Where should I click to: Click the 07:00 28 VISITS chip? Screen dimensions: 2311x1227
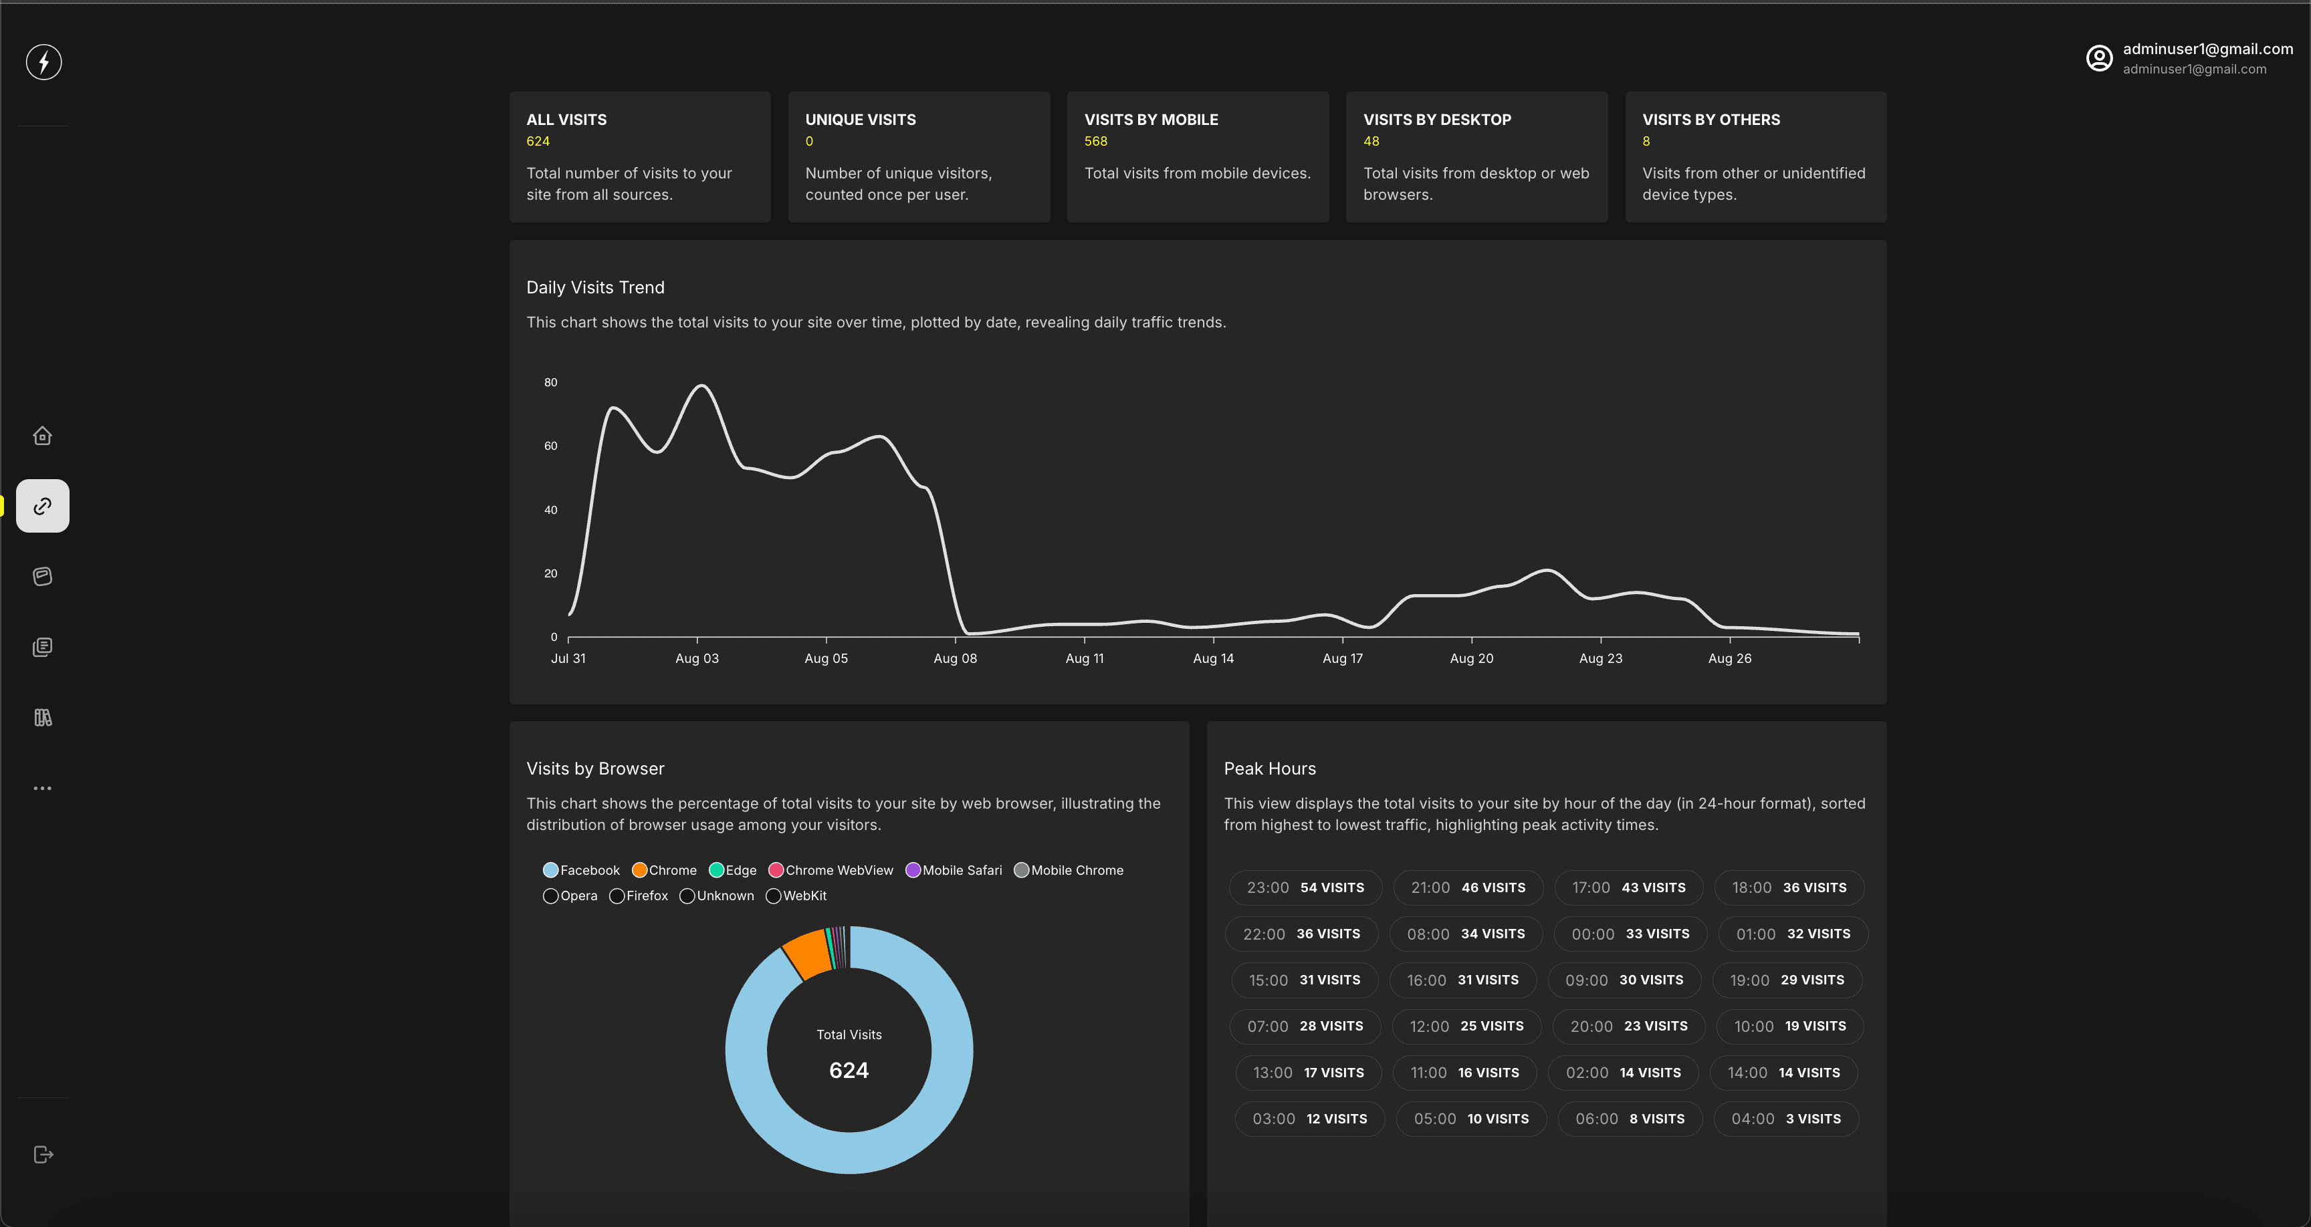1305,1027
